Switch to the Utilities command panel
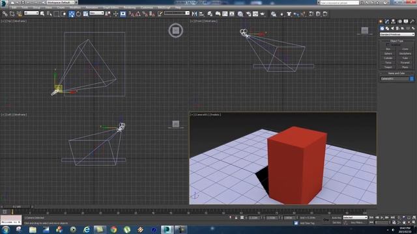 [412, 21]
